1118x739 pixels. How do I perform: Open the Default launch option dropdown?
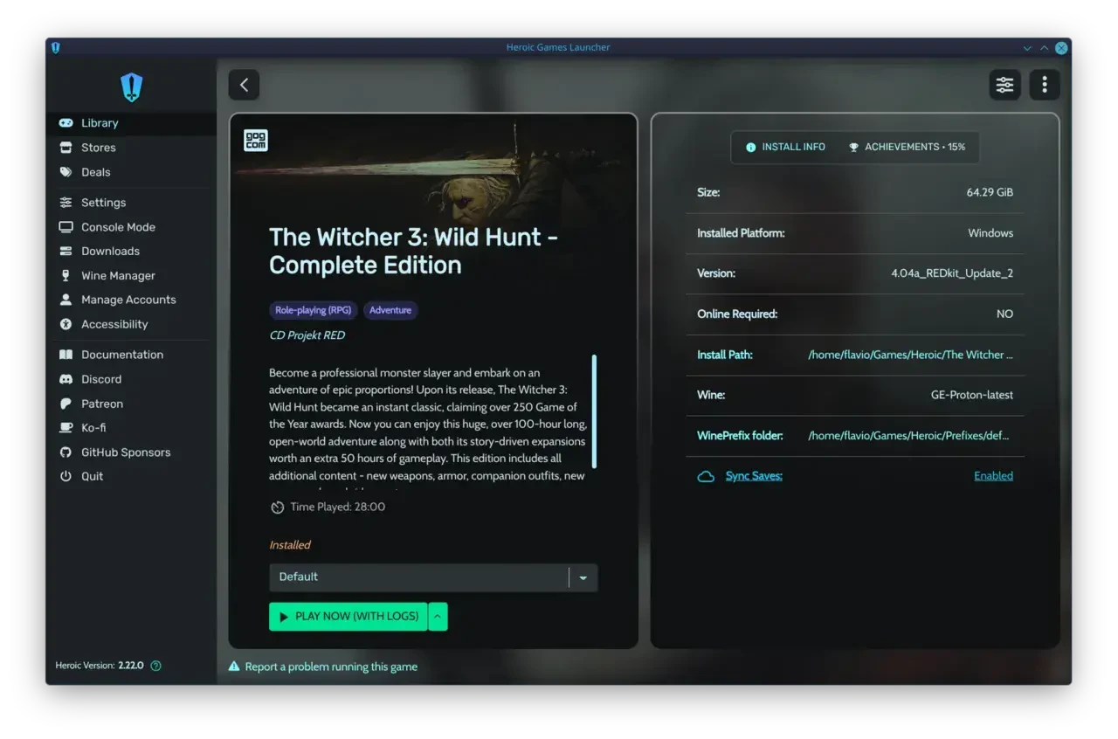pyautogui.click(x=433, y=577)
